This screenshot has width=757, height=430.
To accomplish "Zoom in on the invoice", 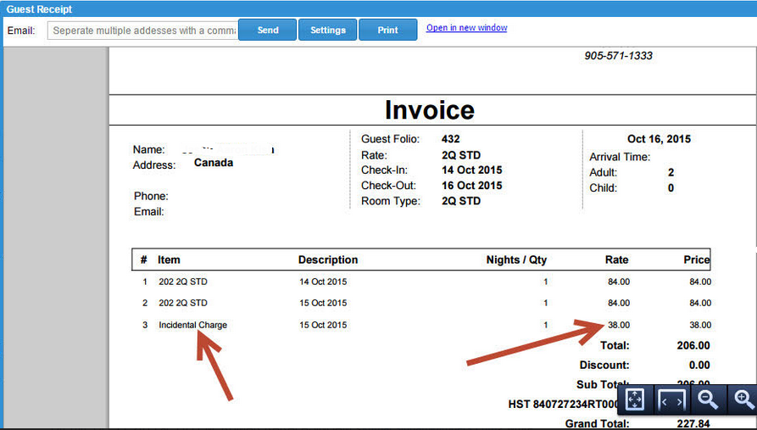I will point(743,399).
